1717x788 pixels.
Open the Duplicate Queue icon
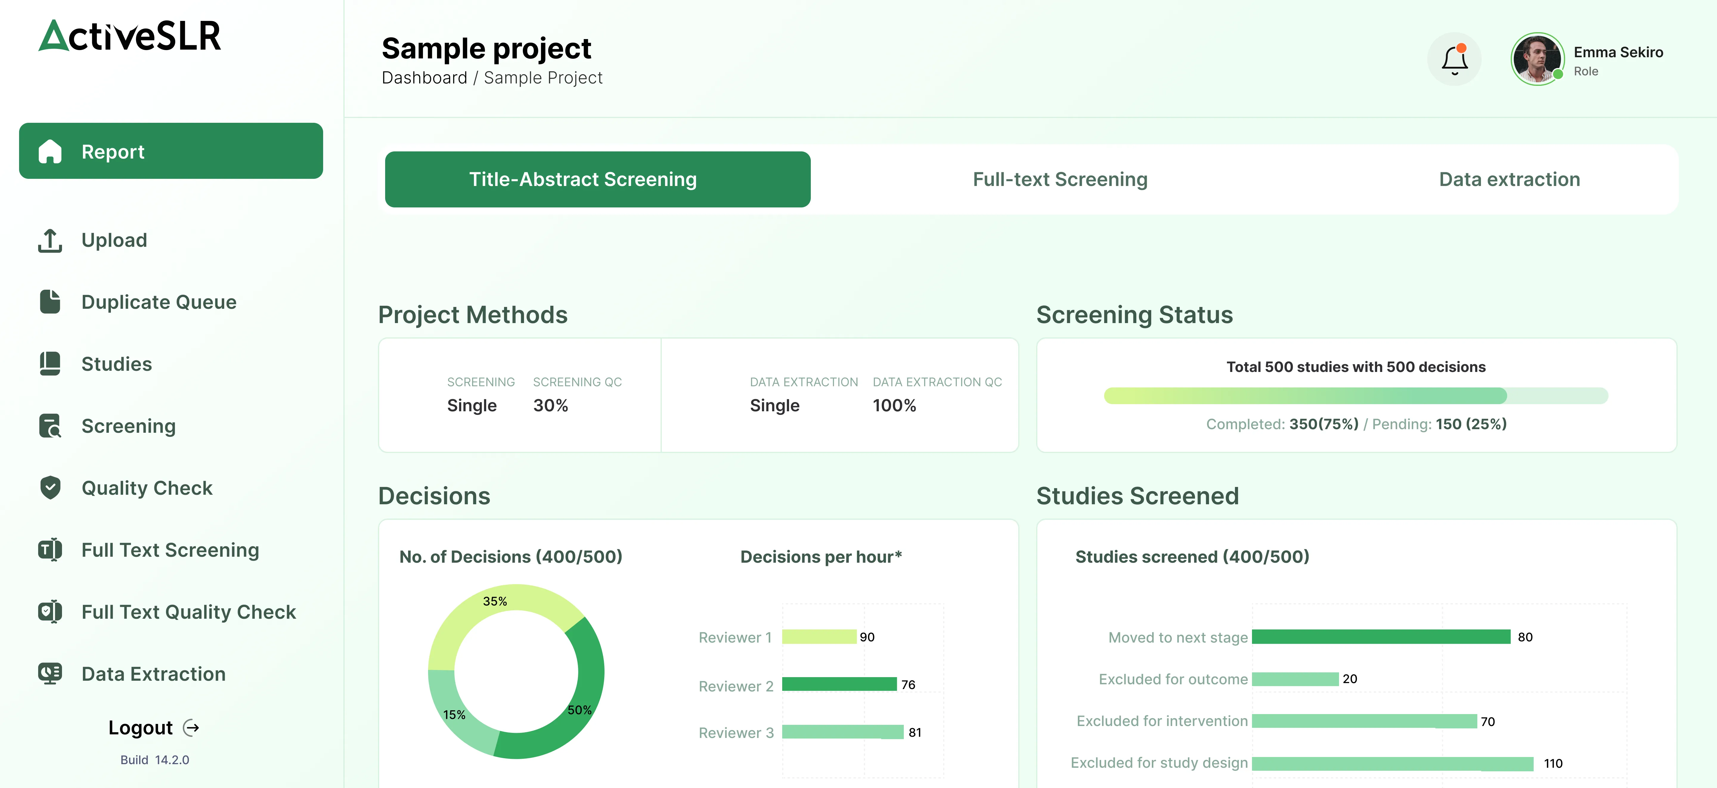click(x=51, y=301)
